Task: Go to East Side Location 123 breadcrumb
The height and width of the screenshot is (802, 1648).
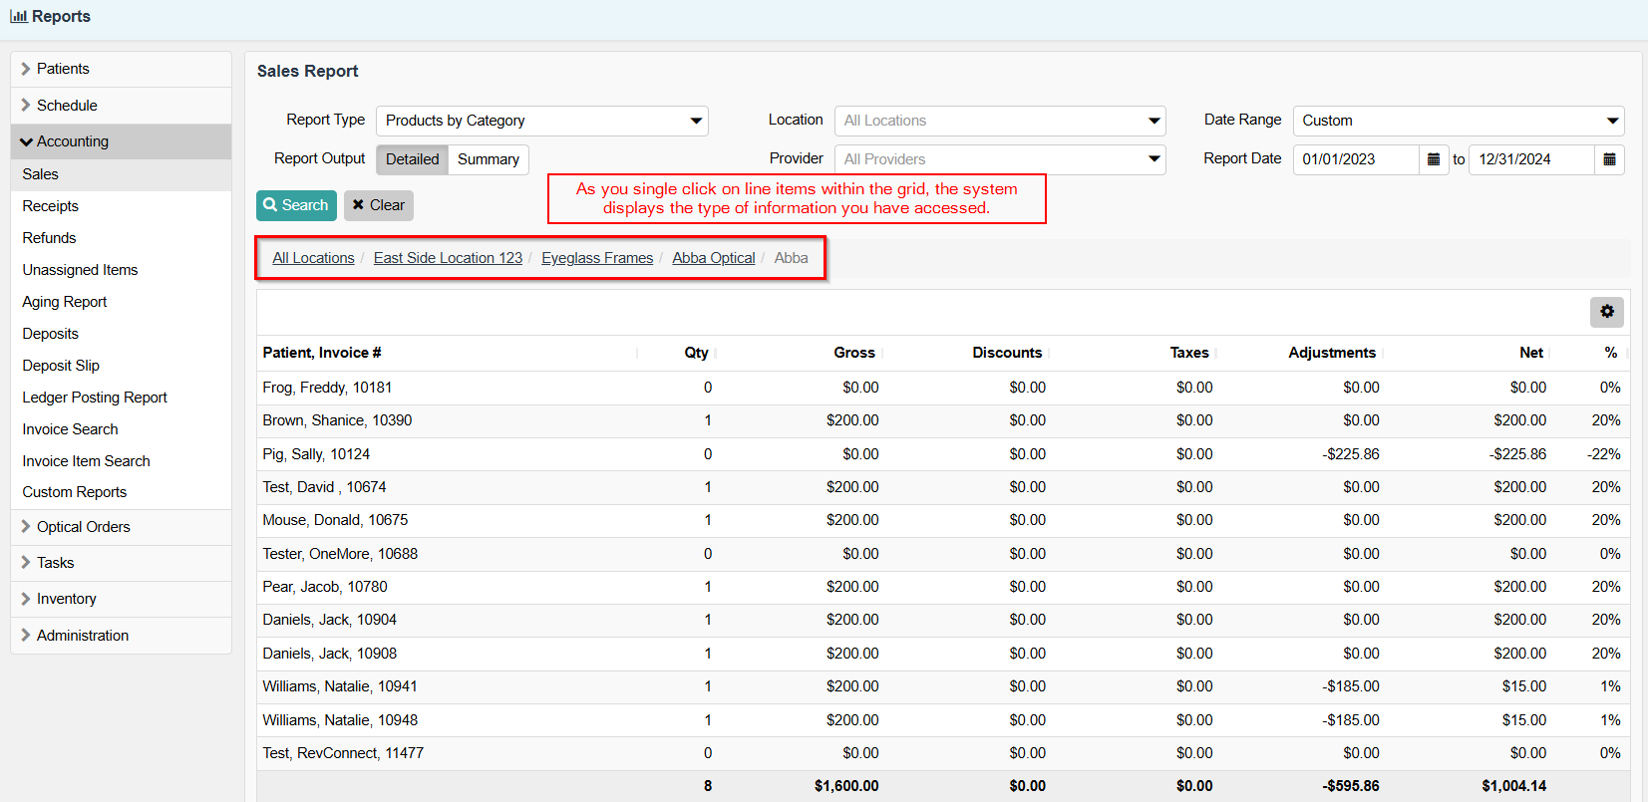Action: click(x=448, y=258)
